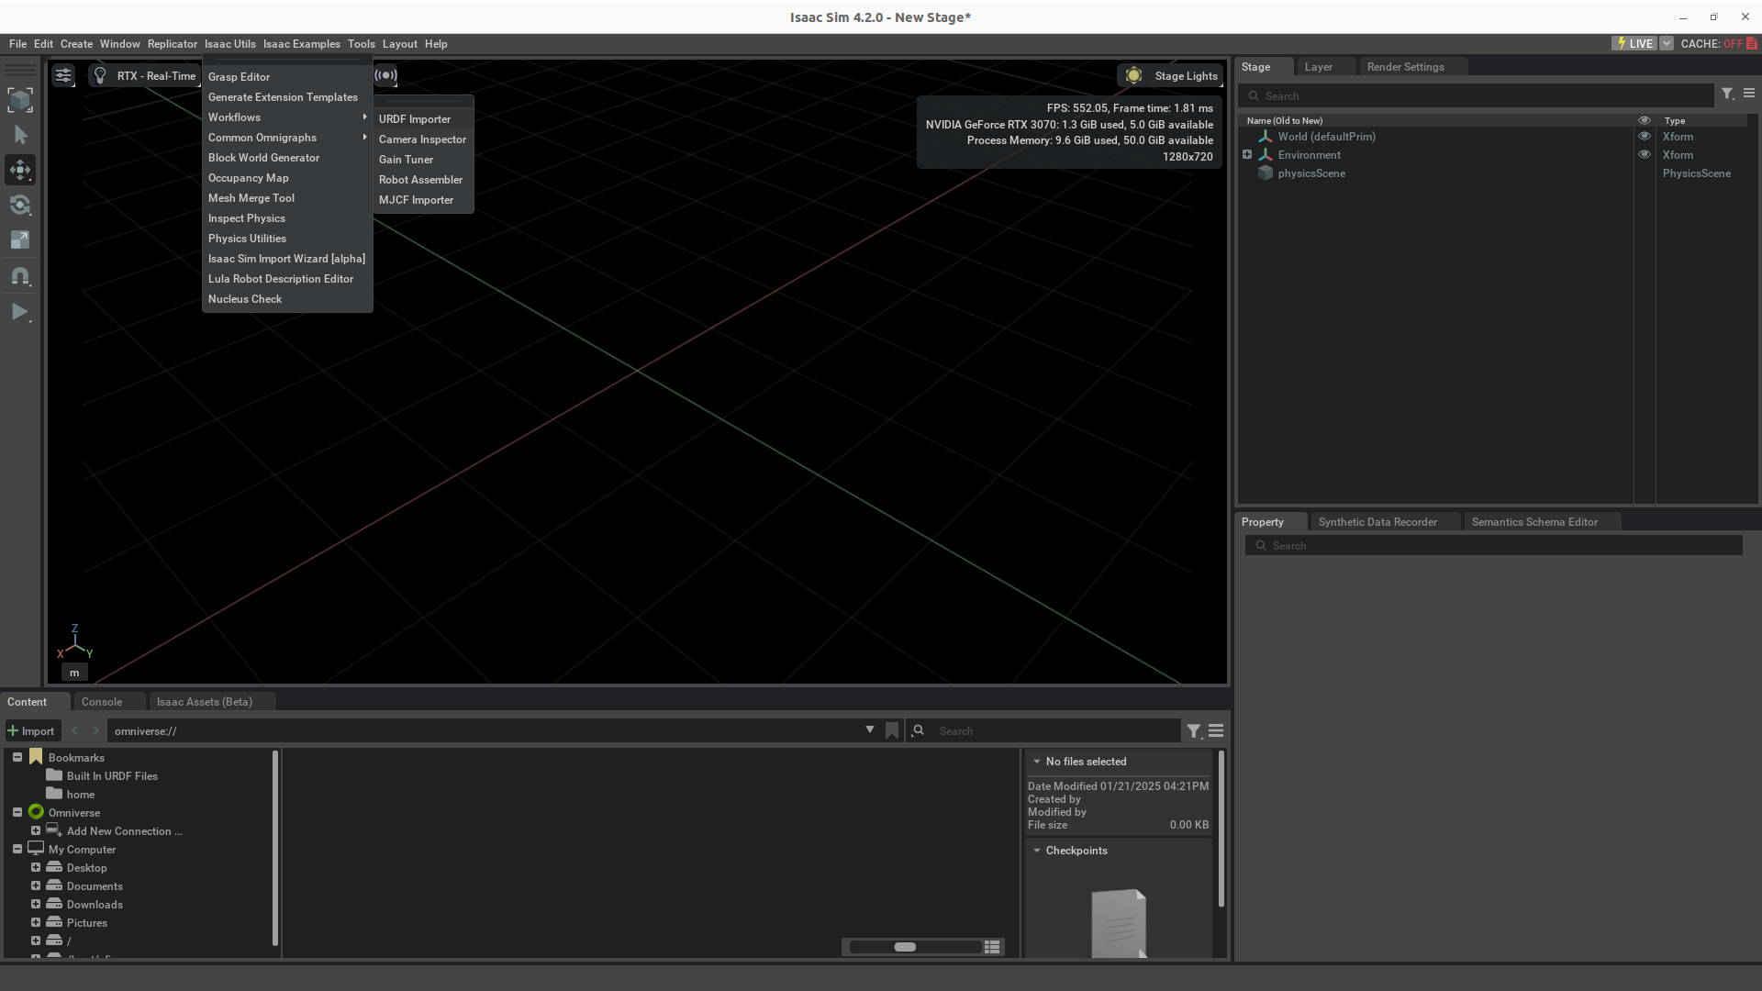
Task: Open viewport settings sliders icon
Action: tap(62, 76)
